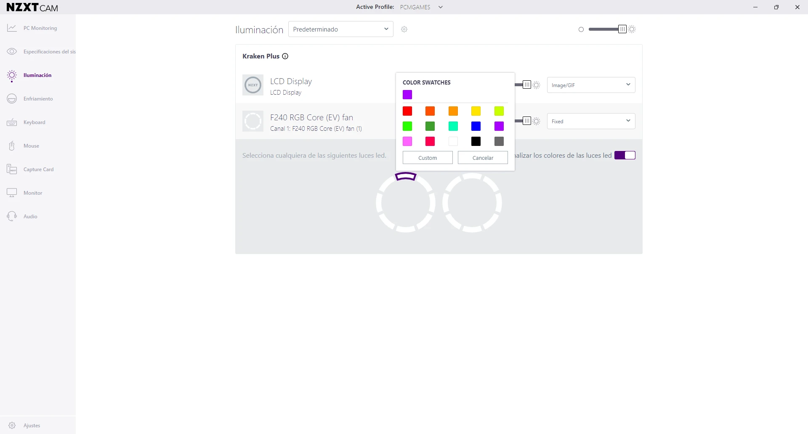Click the F240 fan brightness sun icon
This screenshot has height=434, width=808.
pyautogui.click(x=537, y=121)
